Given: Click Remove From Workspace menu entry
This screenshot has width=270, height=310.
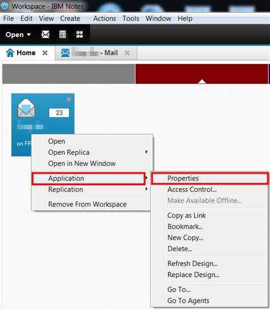Looking at the screenshot, I should [87, 204].
